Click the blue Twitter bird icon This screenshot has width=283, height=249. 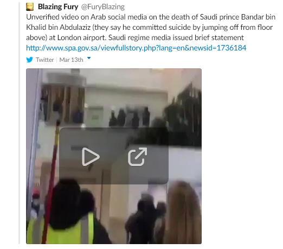click(30, 60)
